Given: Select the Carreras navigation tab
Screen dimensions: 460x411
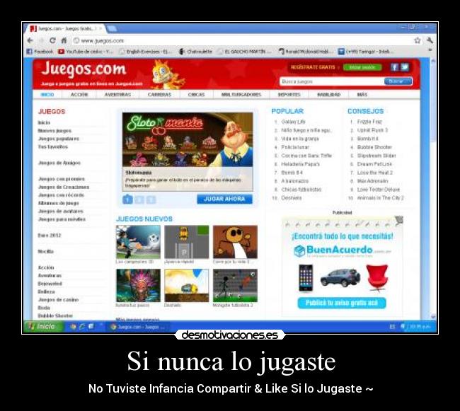Looking at the screenshot, I should pyautogui.click(x=159, y=94).
